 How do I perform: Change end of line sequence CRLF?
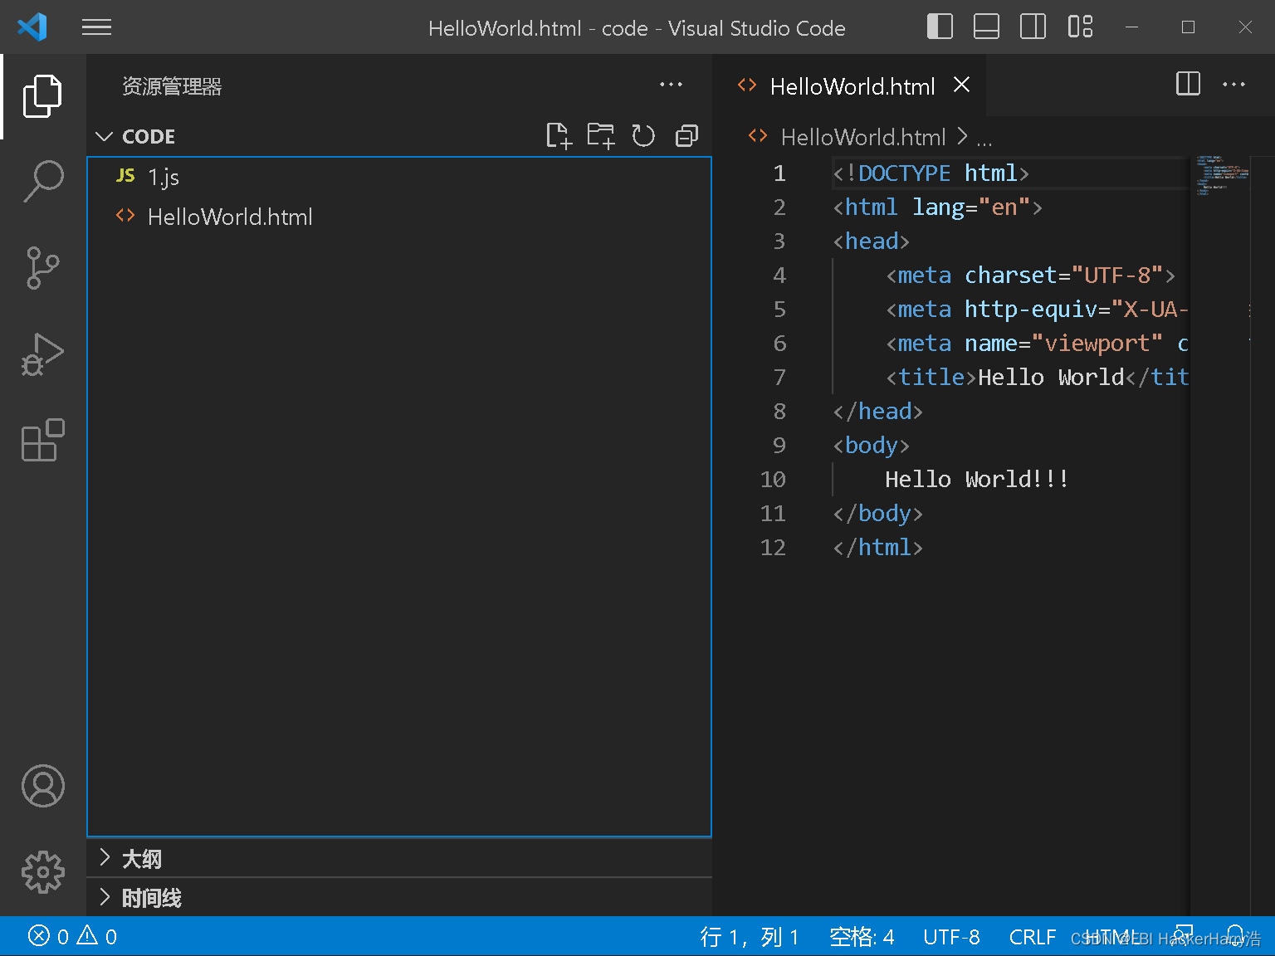1032,937
